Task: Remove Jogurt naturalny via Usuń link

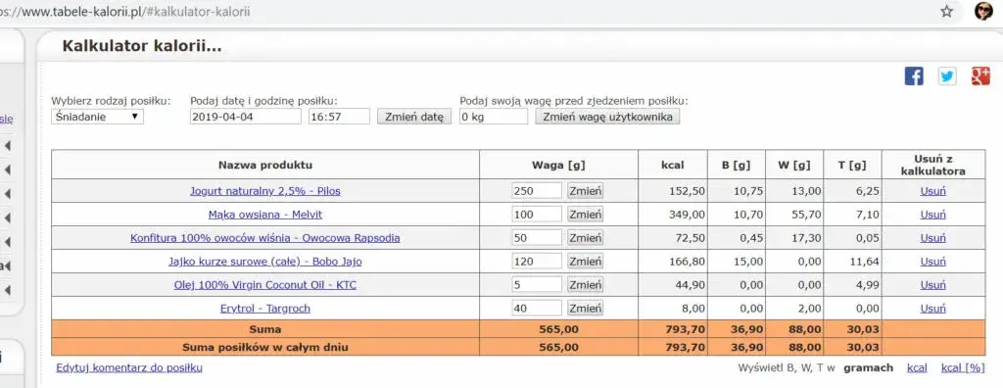Action: pos(932,191)
